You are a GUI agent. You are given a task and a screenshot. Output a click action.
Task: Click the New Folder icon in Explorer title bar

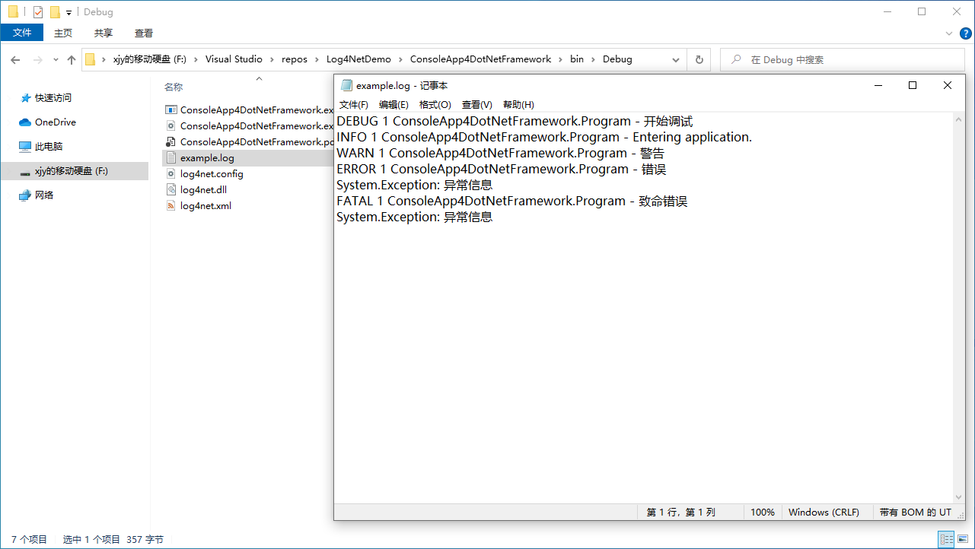pyautogui.click(x=55, y=12)
